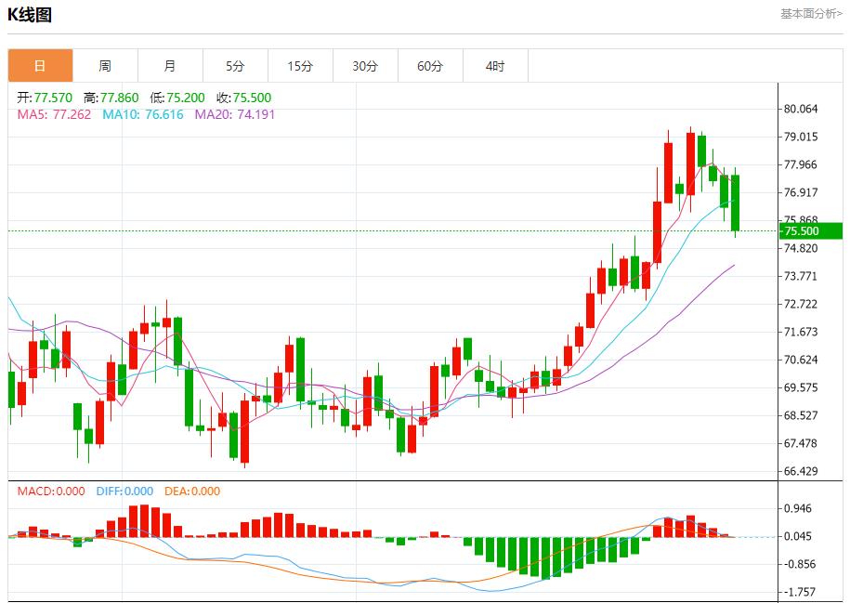The image size is (850, 603).
Task: Click the MA20: 74.191 indicator label
Action: (234, 114)
